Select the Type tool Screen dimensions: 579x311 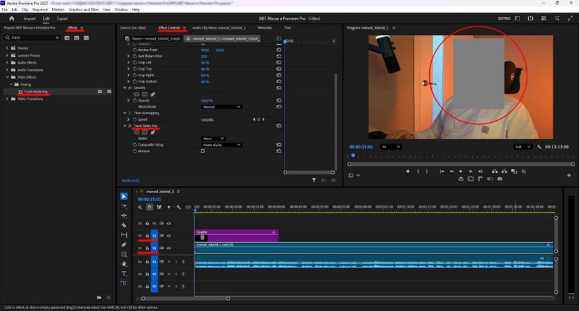[x=124, y=273]
